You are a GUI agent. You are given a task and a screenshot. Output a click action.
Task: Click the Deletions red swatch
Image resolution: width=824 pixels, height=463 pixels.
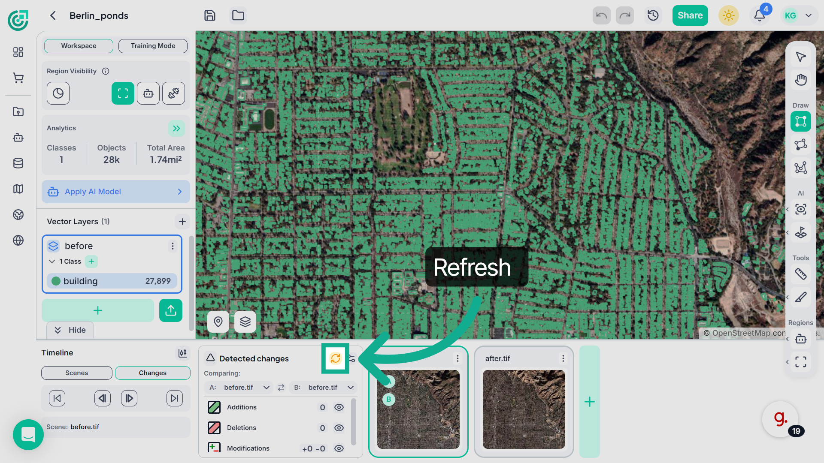point(214,428)
